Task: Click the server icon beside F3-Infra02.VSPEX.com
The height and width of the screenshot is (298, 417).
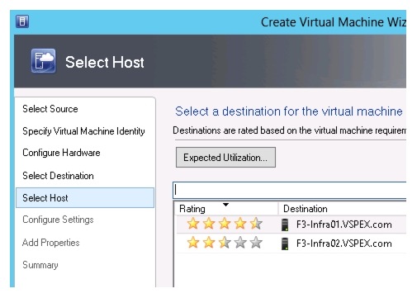Action: click(x=285, y=244)
